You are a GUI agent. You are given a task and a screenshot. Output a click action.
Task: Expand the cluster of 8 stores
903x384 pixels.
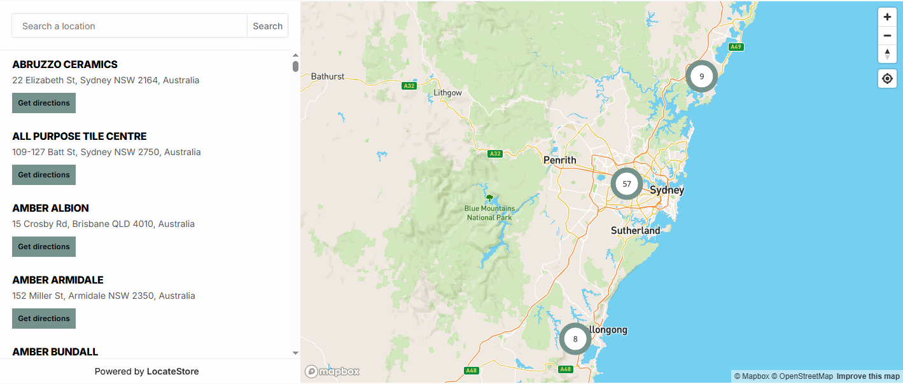(575, 339)
